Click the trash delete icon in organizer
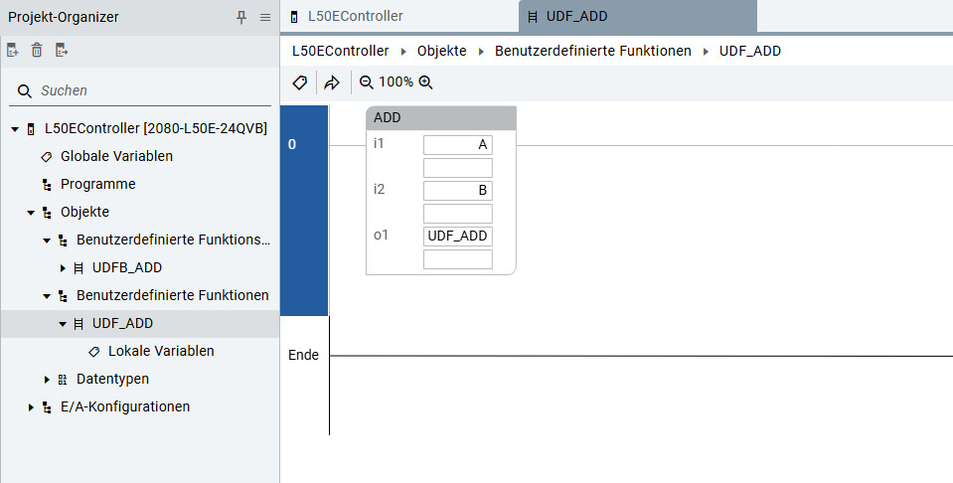This screenshot has height=483, width=953. (x=37, y=50)
